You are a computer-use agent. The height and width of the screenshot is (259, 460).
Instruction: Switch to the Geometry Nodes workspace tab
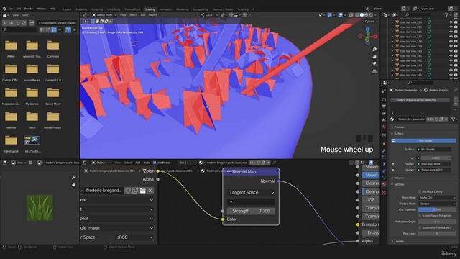pyautogui.click(x=223, y=9)
